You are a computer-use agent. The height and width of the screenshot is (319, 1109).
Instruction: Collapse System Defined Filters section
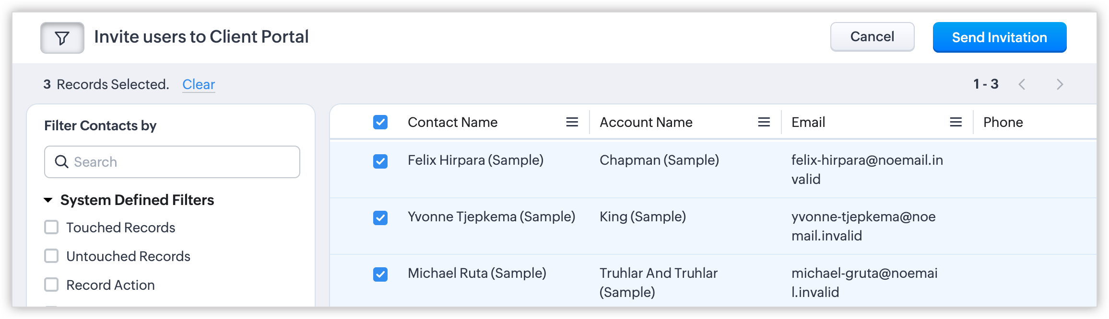click(48, 200)
